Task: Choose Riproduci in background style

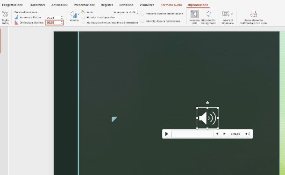Action: (208, 17)
